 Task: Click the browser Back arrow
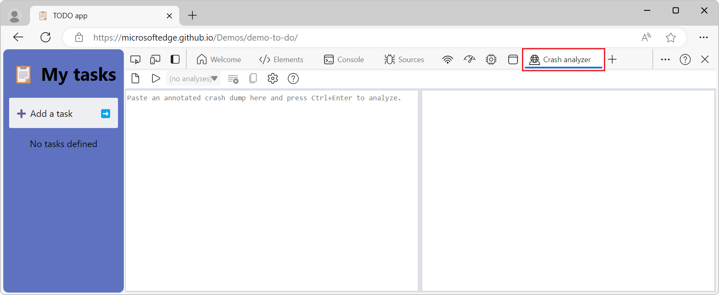[x=18, y=37]
